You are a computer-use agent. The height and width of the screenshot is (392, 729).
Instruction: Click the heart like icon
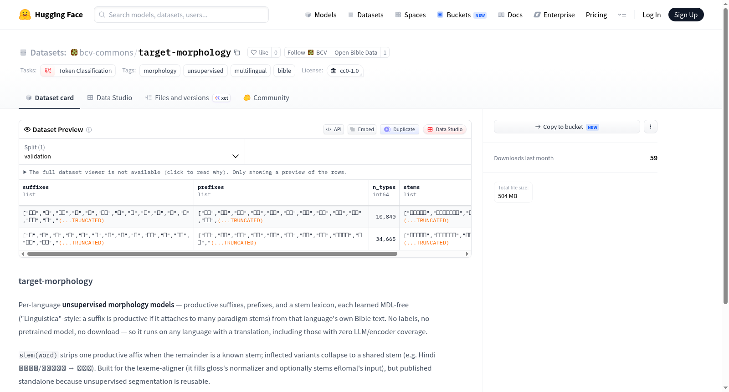click(254, 52)
